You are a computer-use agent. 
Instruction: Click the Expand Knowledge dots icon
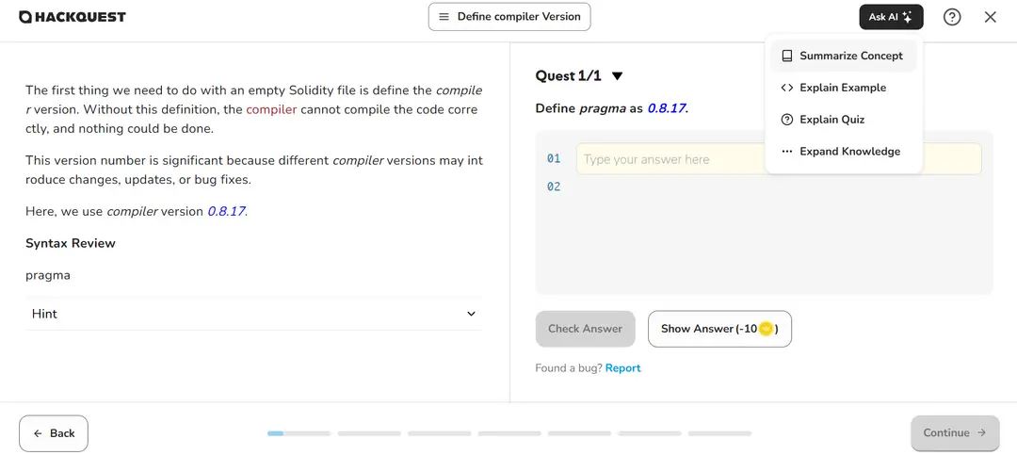pos(787,152)
